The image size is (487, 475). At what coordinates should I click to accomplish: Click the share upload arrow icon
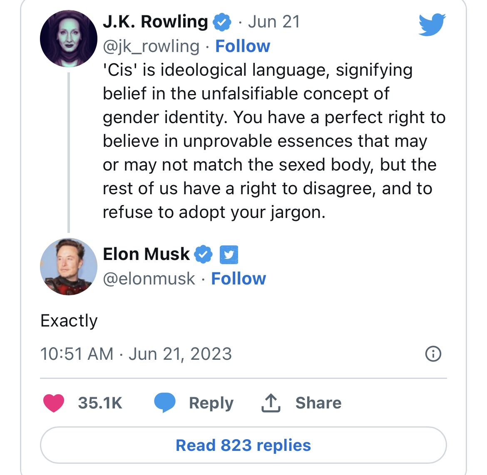[271, 403]
